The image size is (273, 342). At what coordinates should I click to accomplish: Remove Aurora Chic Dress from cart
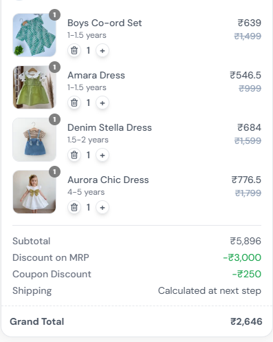(74, 207)
